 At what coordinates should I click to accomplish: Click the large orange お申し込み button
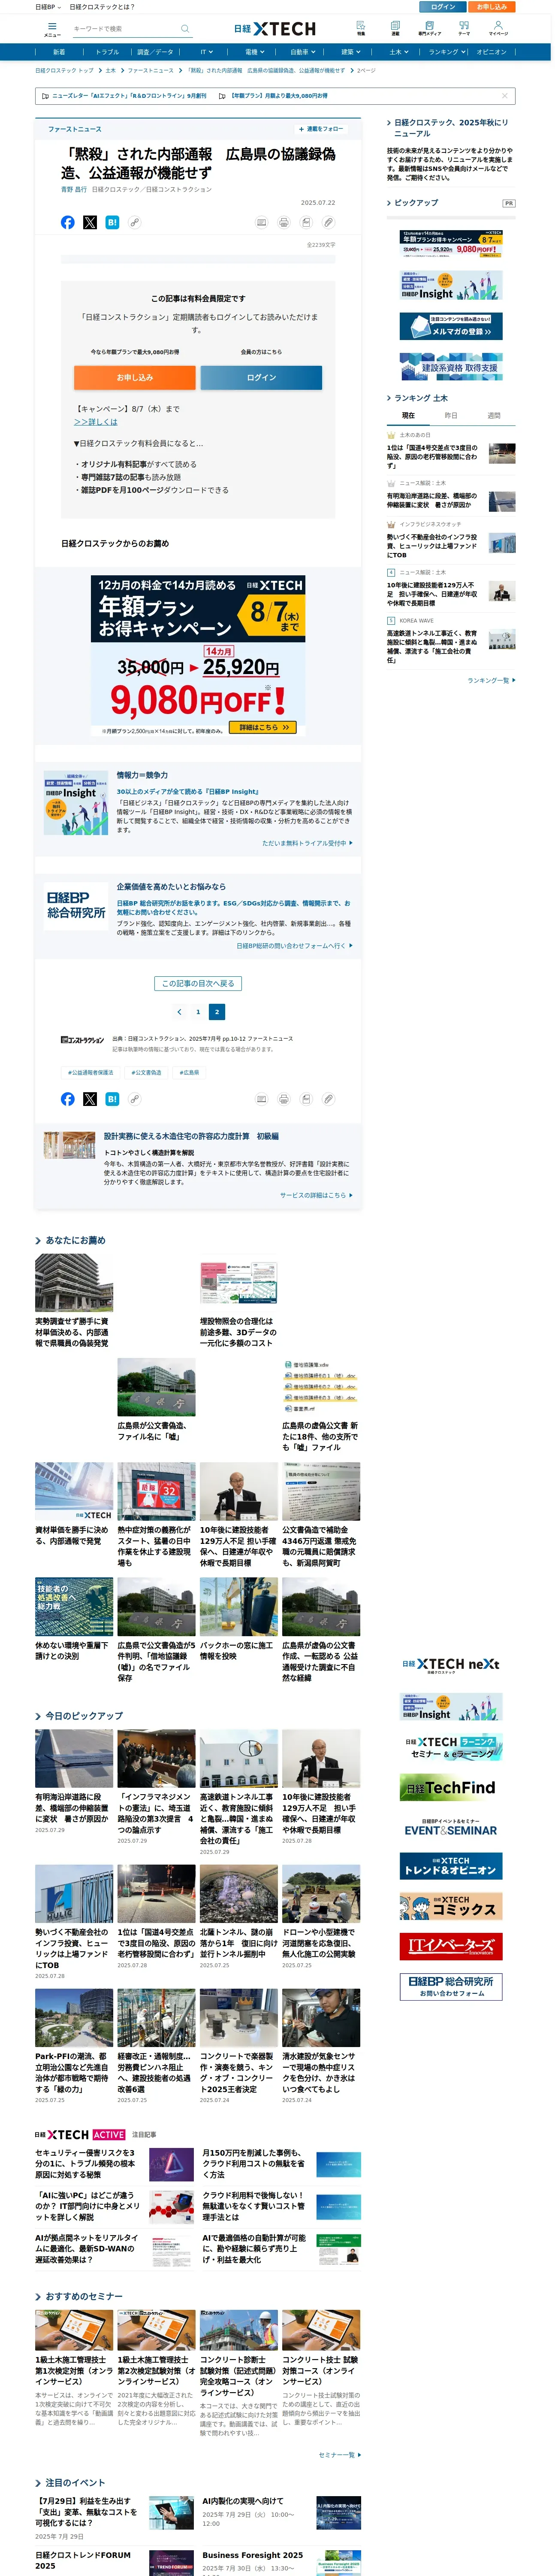click(x=135, y=377)
